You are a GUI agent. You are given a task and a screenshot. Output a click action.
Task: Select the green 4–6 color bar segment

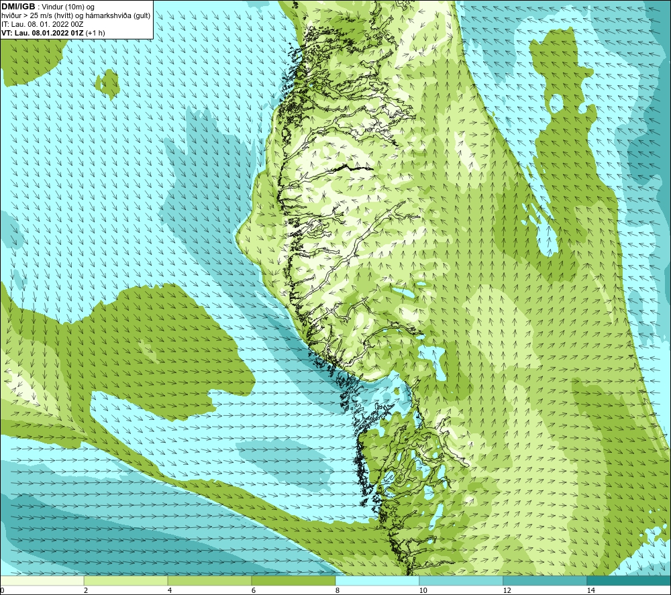[209, 580]
